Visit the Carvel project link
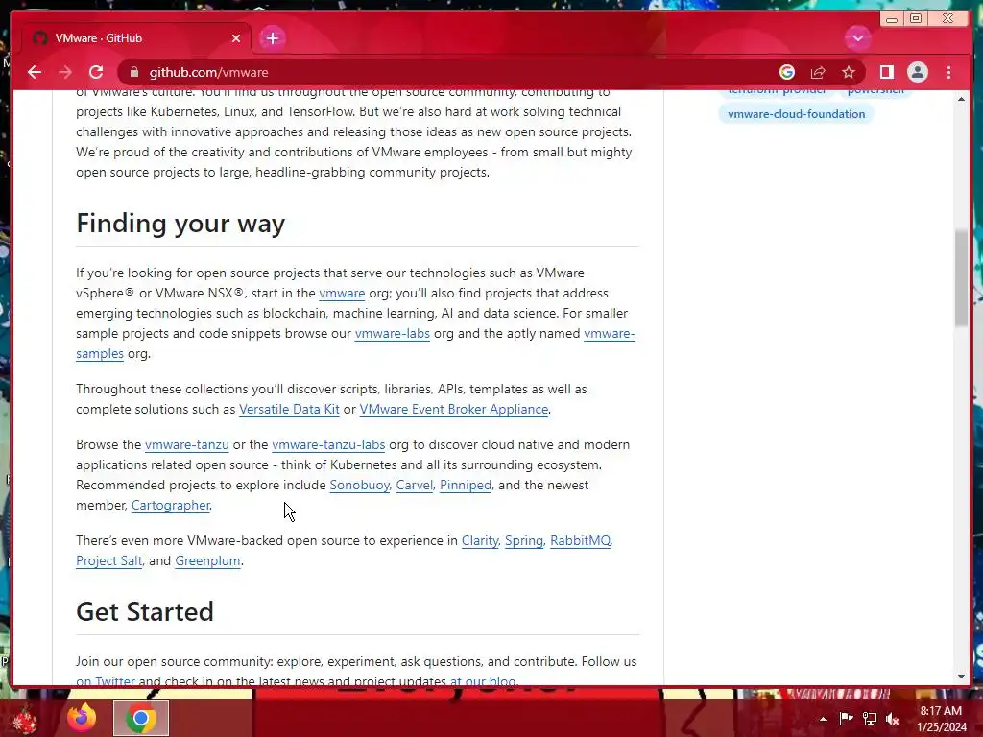The width and height of the screenshot is (983, 737). (x=415, y=485)
